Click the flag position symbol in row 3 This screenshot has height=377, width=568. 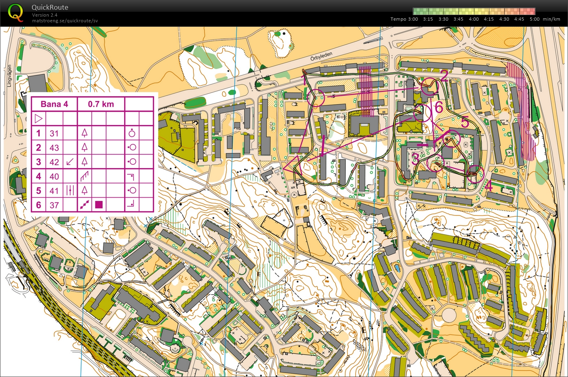click(x=131, y=162)
